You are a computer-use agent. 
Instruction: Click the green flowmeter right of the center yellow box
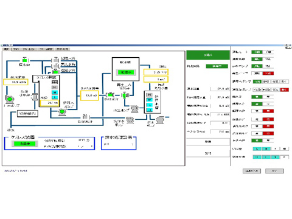click(110, 94)
